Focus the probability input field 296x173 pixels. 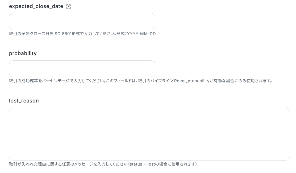(82, 69)
